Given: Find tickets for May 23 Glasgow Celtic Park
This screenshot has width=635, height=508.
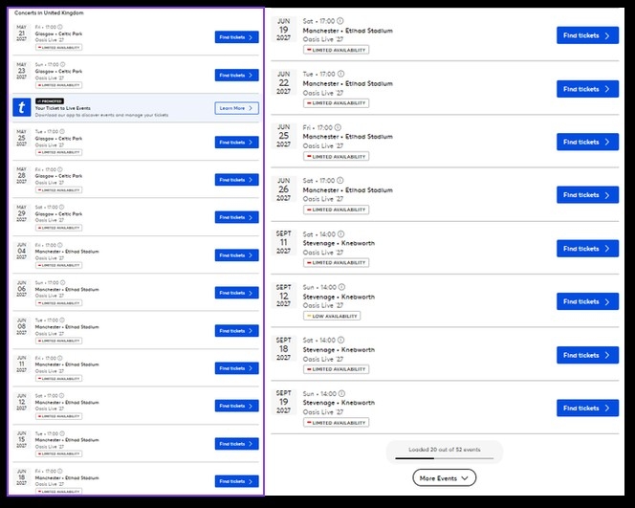Looking at the screenshot, I should (x=236, y=75).
